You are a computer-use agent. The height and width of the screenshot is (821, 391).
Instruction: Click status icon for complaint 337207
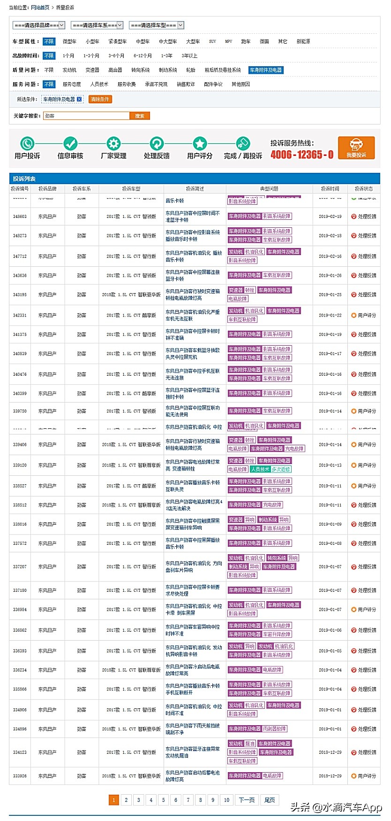pos(354,566)
